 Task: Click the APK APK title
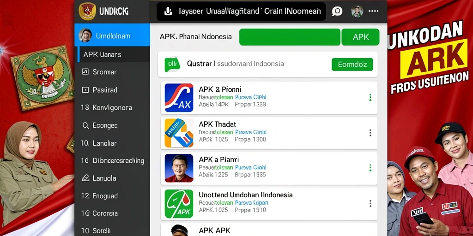click(x=214, y=230)
